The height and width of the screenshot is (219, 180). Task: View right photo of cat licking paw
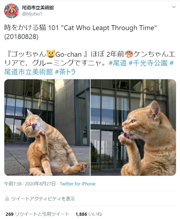tap(133, 128)
